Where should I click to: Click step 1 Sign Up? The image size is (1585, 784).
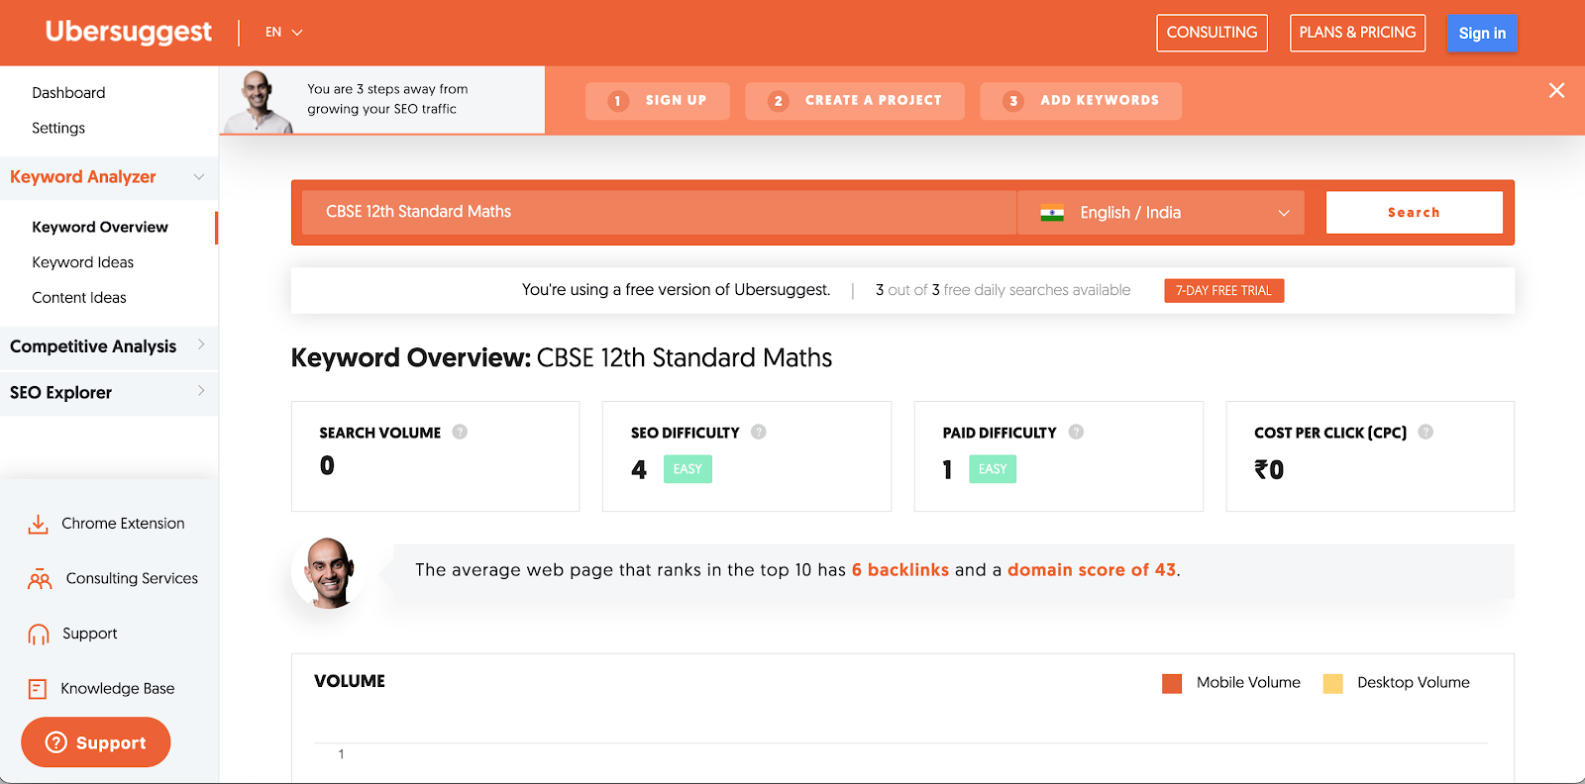coord(658,101)
